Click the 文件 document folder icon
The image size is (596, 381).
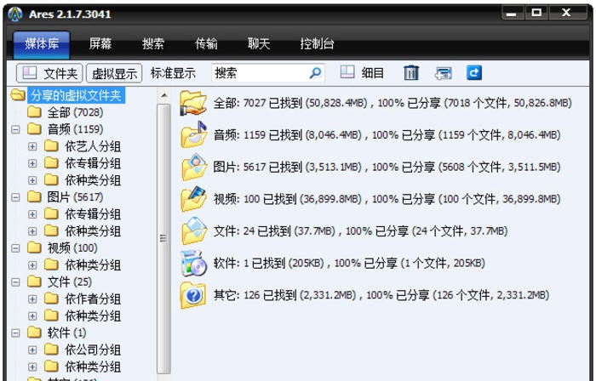coord(193,230)
